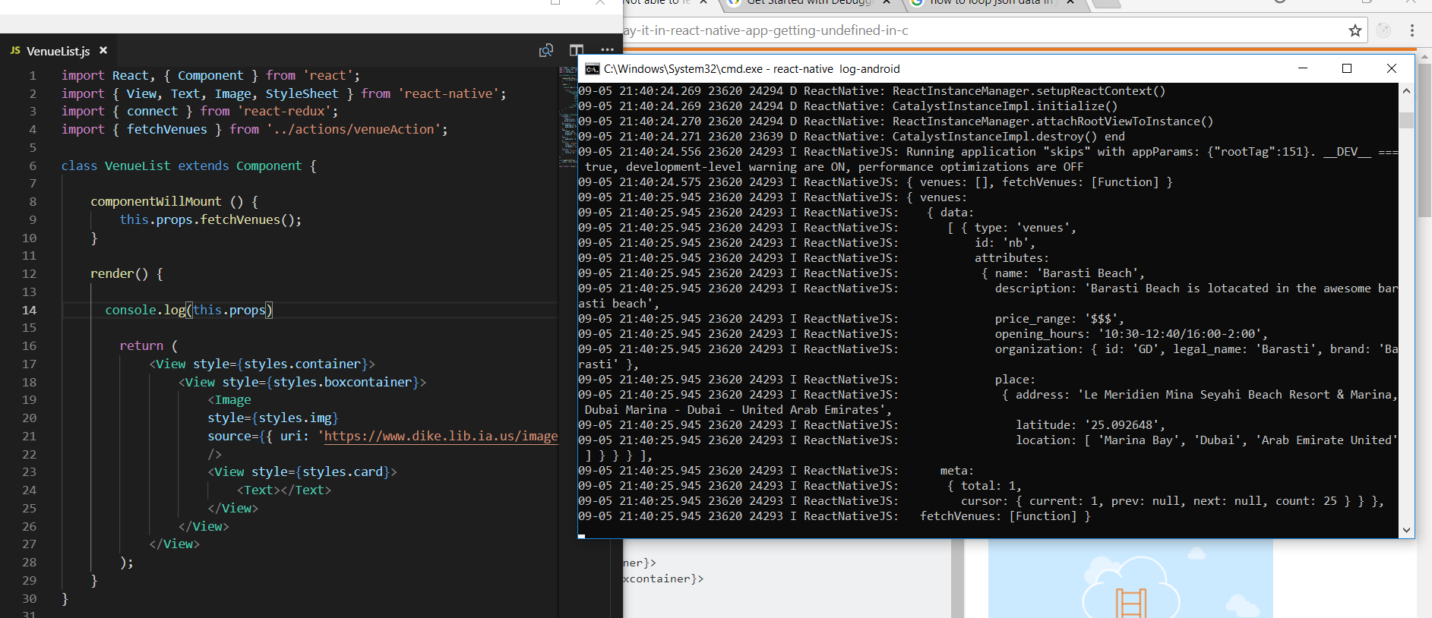Click 'return (' on line 16
Image resolution: width=1432 pixels, height=618 pixels.
pyautogui.click(x=148, y=345)
